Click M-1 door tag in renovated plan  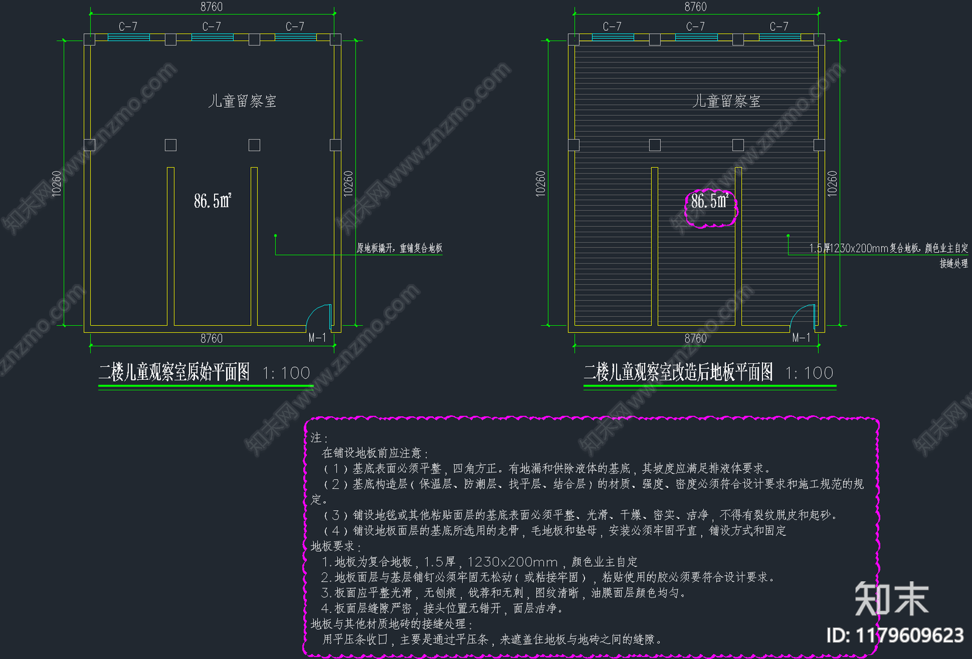pos(801,338)
